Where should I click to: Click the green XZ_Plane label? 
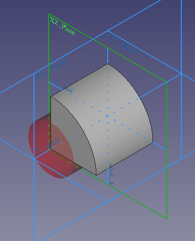tap(62, 26)
